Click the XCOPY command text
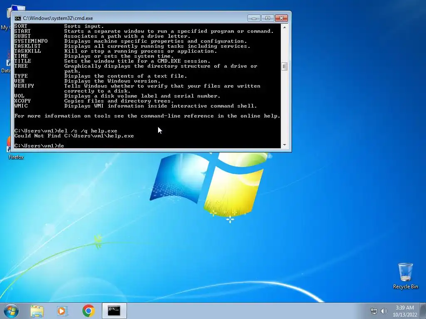This screenshot has width=426, height=319. click(22, 101)
